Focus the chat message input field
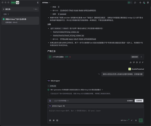151x126 pixels. tap(96, 113)
